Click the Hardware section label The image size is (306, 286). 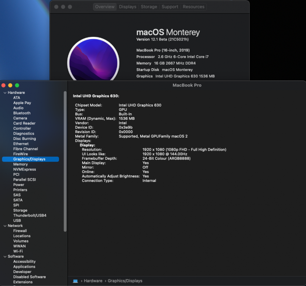[x=16, y=93]
